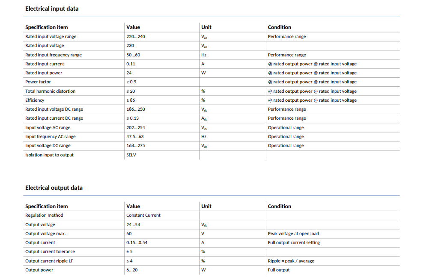Viewport: 423px width, 277px height.
Task: Click the 186...250 DC range value
Action: (135, 109)
